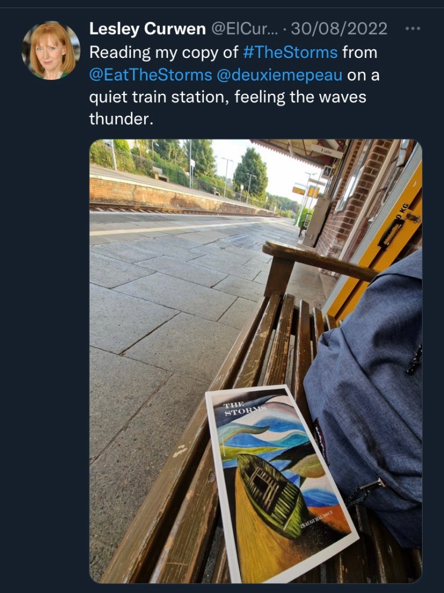444x593 pixels.
Task: Click 'INAUGURAL ISSUE' text on the book
Action: (316, 520)
